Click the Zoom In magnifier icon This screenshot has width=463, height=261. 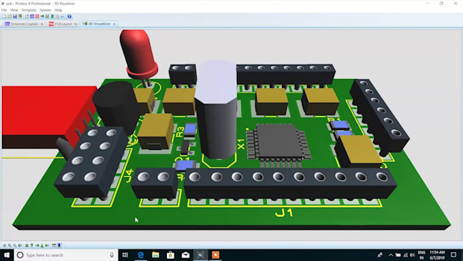pyautogui.click(x=10, y=245)
